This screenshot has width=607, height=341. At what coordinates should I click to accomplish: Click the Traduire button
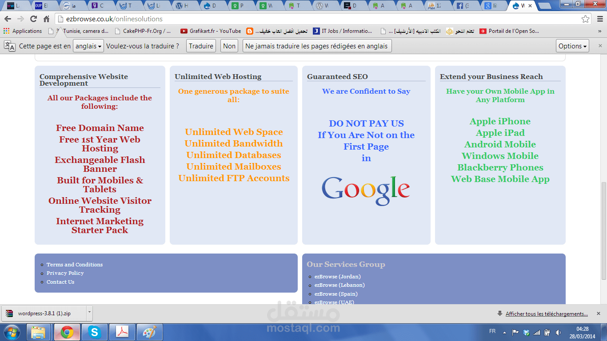point(201,46)
